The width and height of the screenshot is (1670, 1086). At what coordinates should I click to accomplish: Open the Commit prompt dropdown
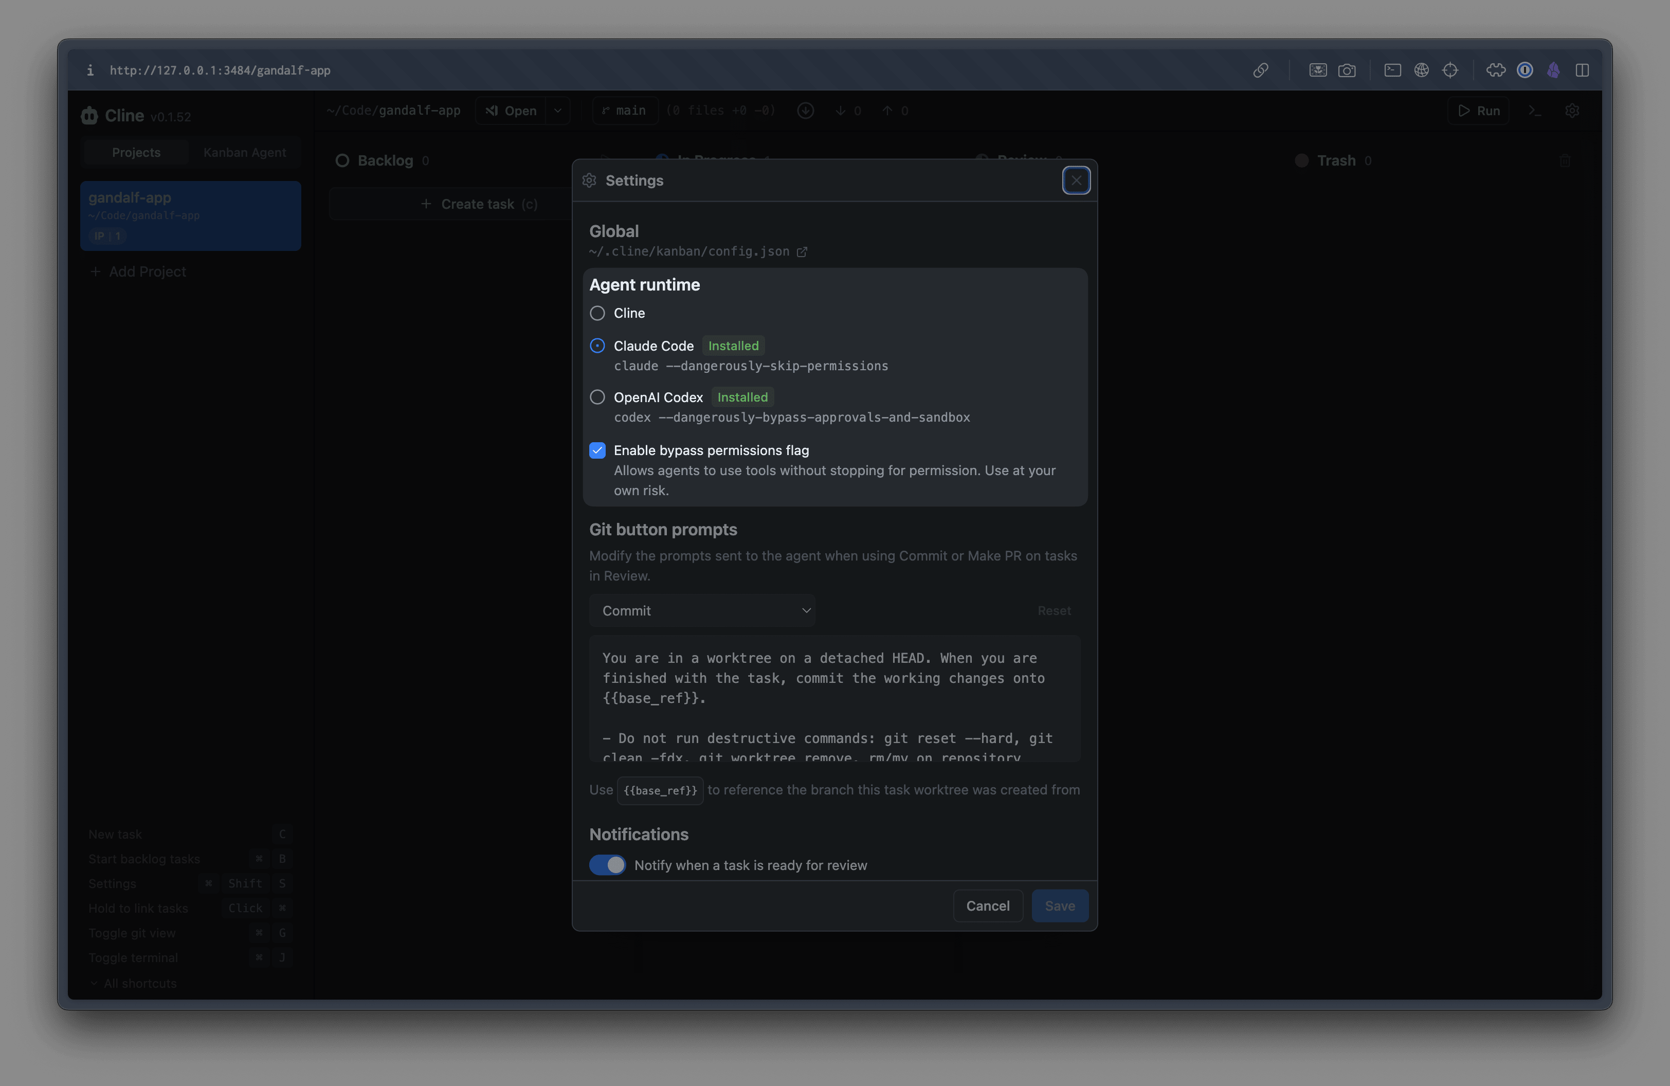(702, 610)
